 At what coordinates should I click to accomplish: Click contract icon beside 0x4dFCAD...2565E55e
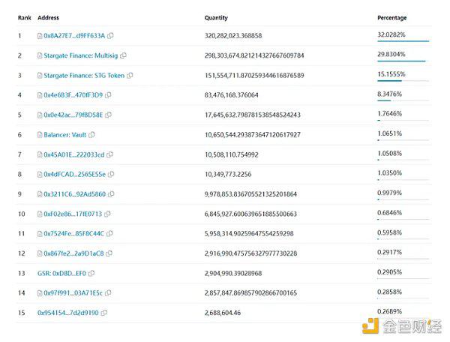(x=40, y=175)
